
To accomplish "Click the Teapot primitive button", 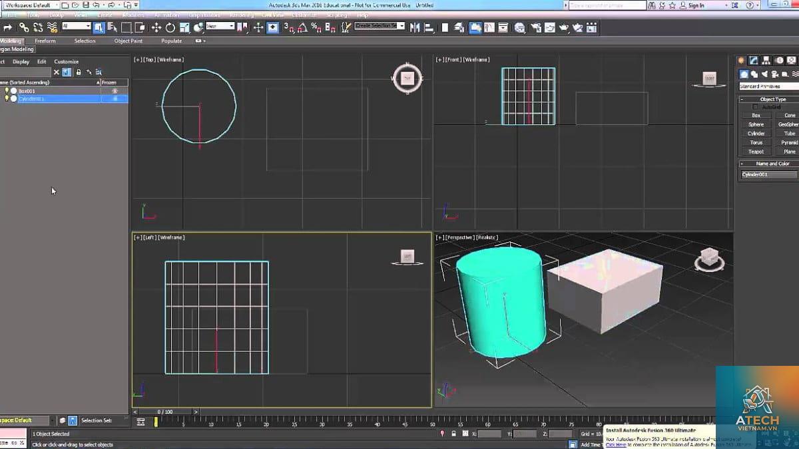I will point(756,152).
